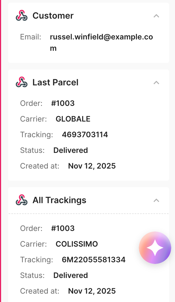This screenshot has height=302, width=175.
Task: Click order #1003 under Last Parcel
Action: click(x=63, y=103)
